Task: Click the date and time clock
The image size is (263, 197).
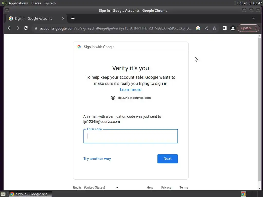Action: [x=249, y=3]
